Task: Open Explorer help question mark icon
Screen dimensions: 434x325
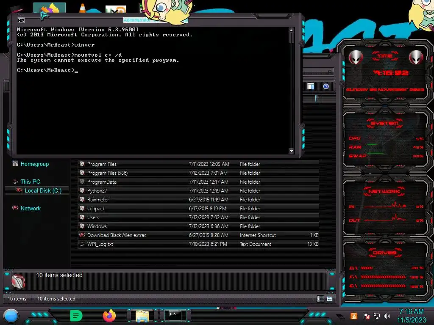Action: point(326,86)
